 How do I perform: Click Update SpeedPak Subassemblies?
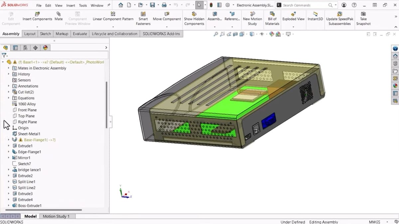click(339, 19)
